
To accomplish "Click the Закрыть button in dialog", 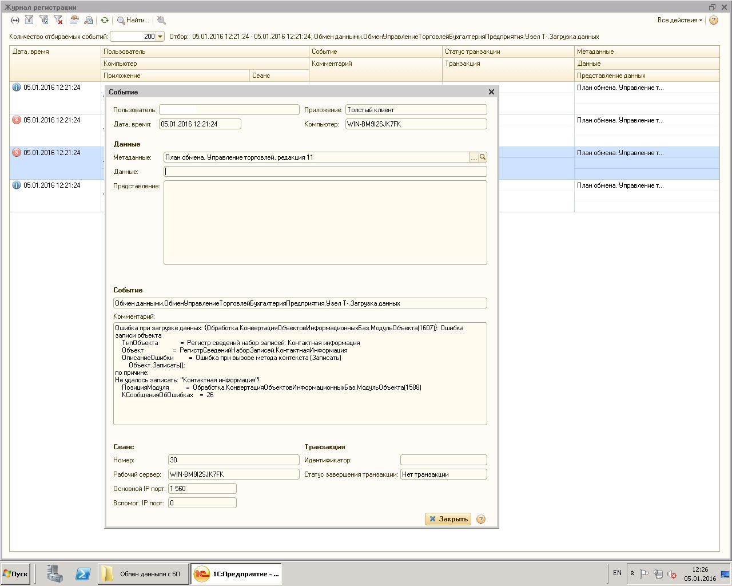I will tap(448, 519).
